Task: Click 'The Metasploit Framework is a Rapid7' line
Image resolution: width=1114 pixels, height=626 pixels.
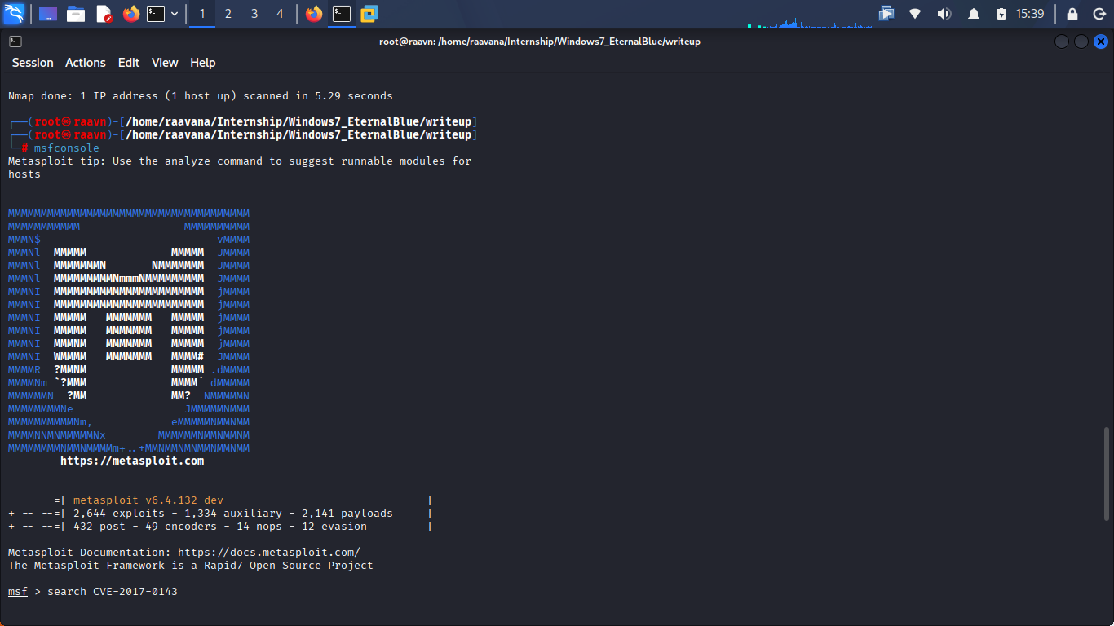Action: coord(191,565)
